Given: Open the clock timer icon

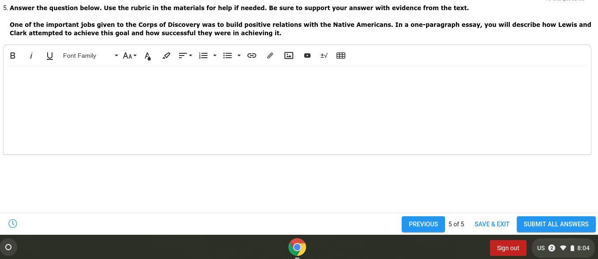Looking at the screenshot, I should pos(13,224).
